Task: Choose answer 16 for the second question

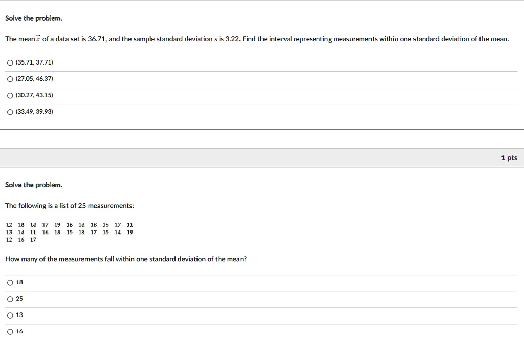Action: (10, 331)
